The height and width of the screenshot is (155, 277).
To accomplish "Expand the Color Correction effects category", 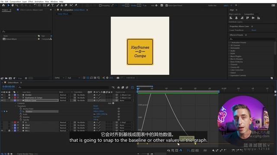I will 229,70.
